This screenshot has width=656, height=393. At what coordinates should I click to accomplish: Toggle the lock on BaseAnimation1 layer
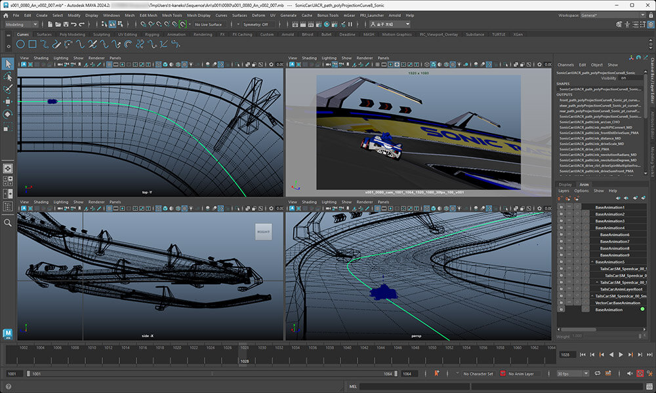click(x=561, y=207)
